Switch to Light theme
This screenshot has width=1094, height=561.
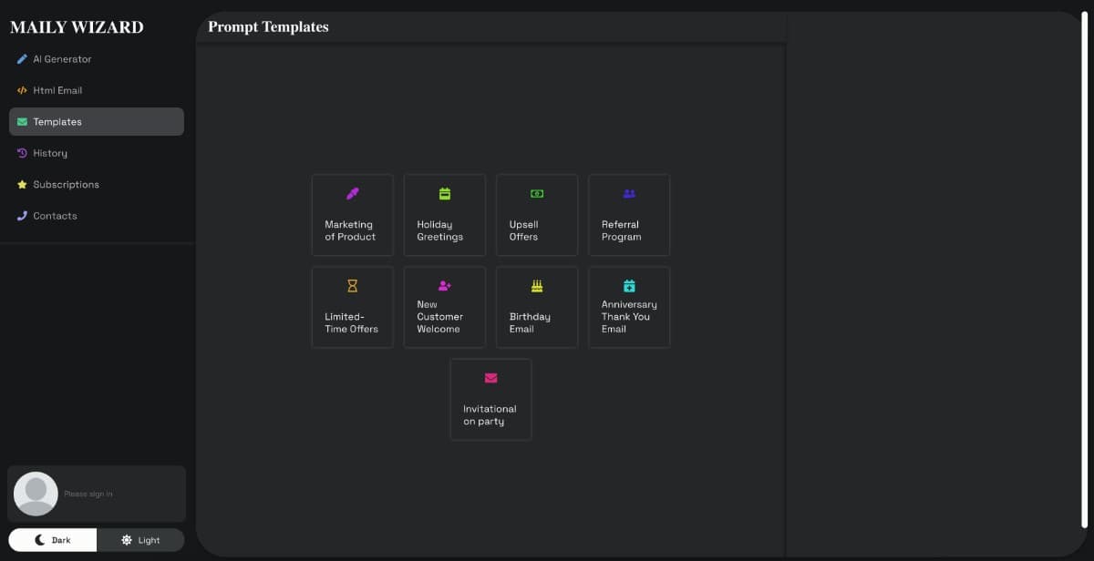140,540
